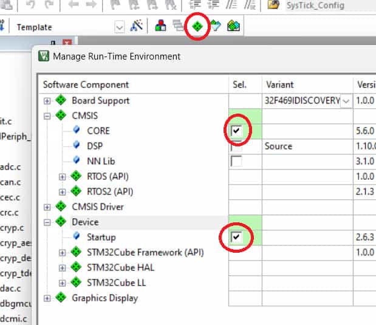Screen dimensions: 376x325
Task: Click the Comment selection toolbar icon
Action: (231, 4)
